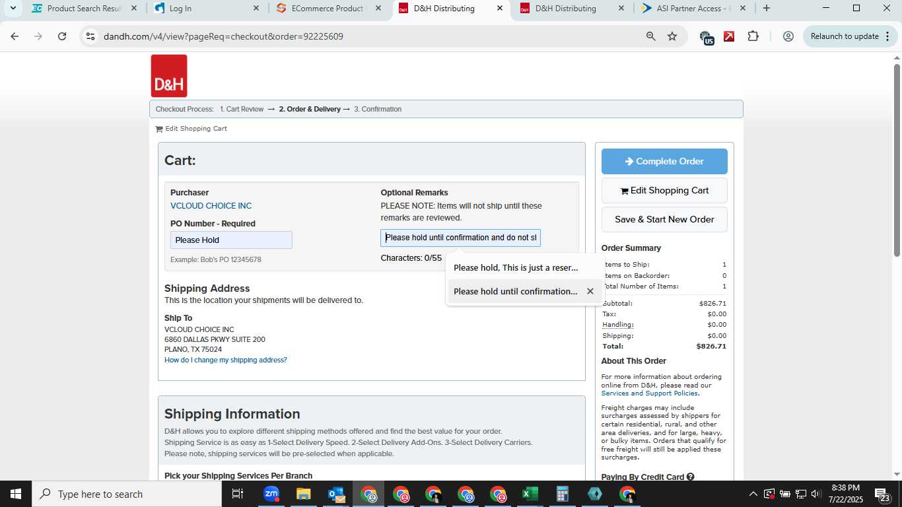Viewport: 902px width, 507px height.
Task: Close the ECommerce Product tab
Action: (378, 9)
